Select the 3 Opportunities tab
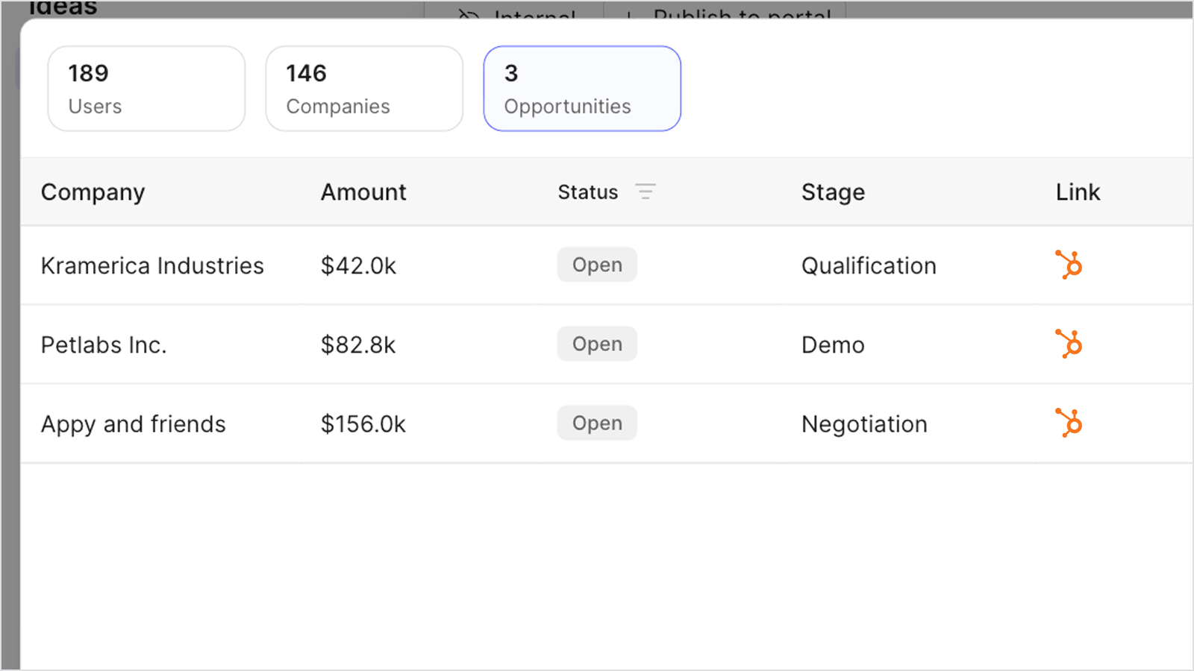The height and width of the screenshot is (671, 1194). (582, 89)
